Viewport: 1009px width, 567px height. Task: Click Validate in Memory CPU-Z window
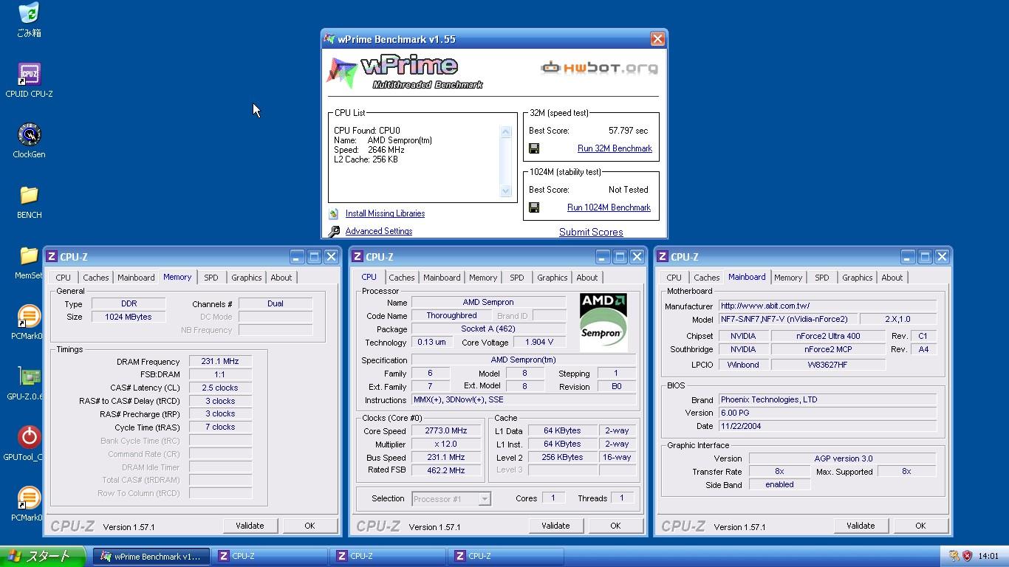click(250, 526)
